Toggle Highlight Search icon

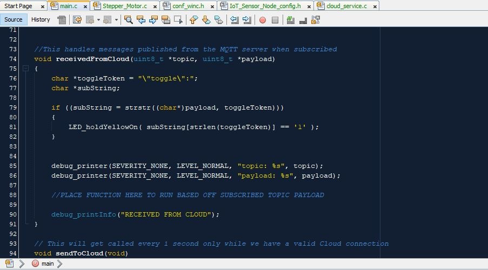(x=165, y=20)
